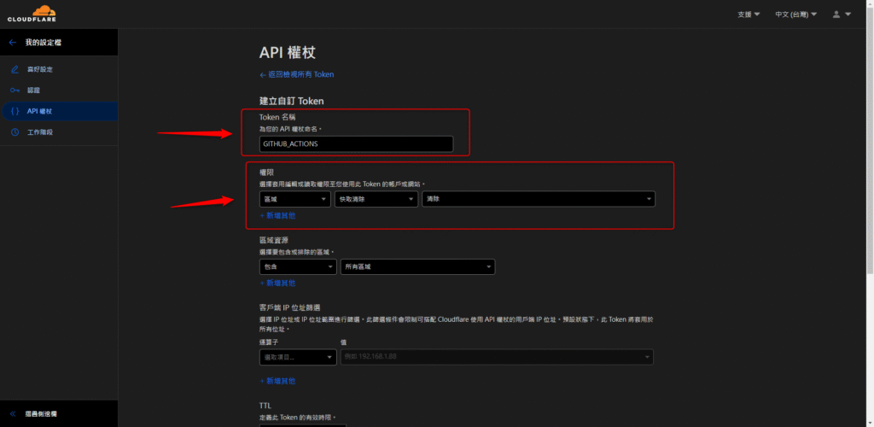Expand the 快取清除 permission type dropdown

376,199
